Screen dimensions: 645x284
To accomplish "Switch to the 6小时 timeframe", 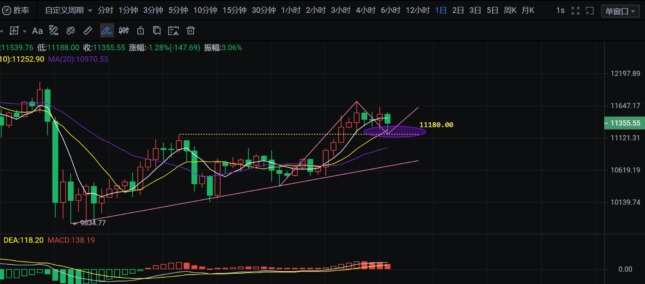I will [x=391, y=10].
